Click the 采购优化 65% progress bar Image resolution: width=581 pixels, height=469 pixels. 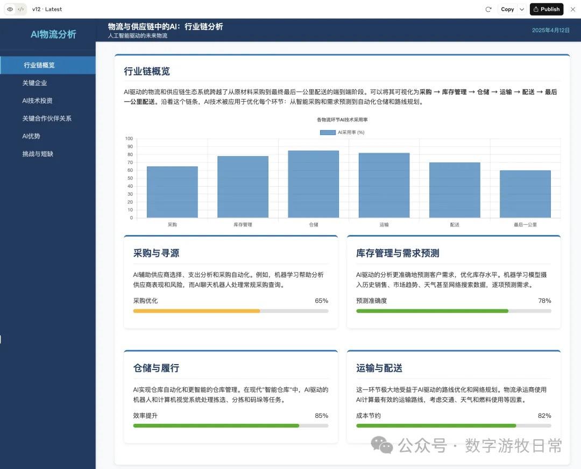230,311
